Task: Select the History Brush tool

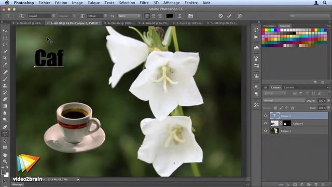Action: [5, 92]
